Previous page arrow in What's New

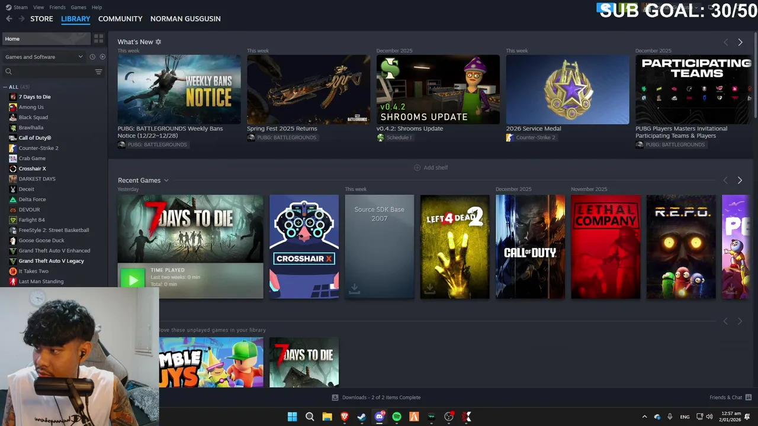click(x=725, y=42)
